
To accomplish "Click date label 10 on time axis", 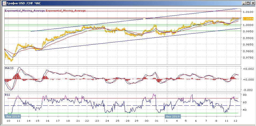I will coord(8,121).
